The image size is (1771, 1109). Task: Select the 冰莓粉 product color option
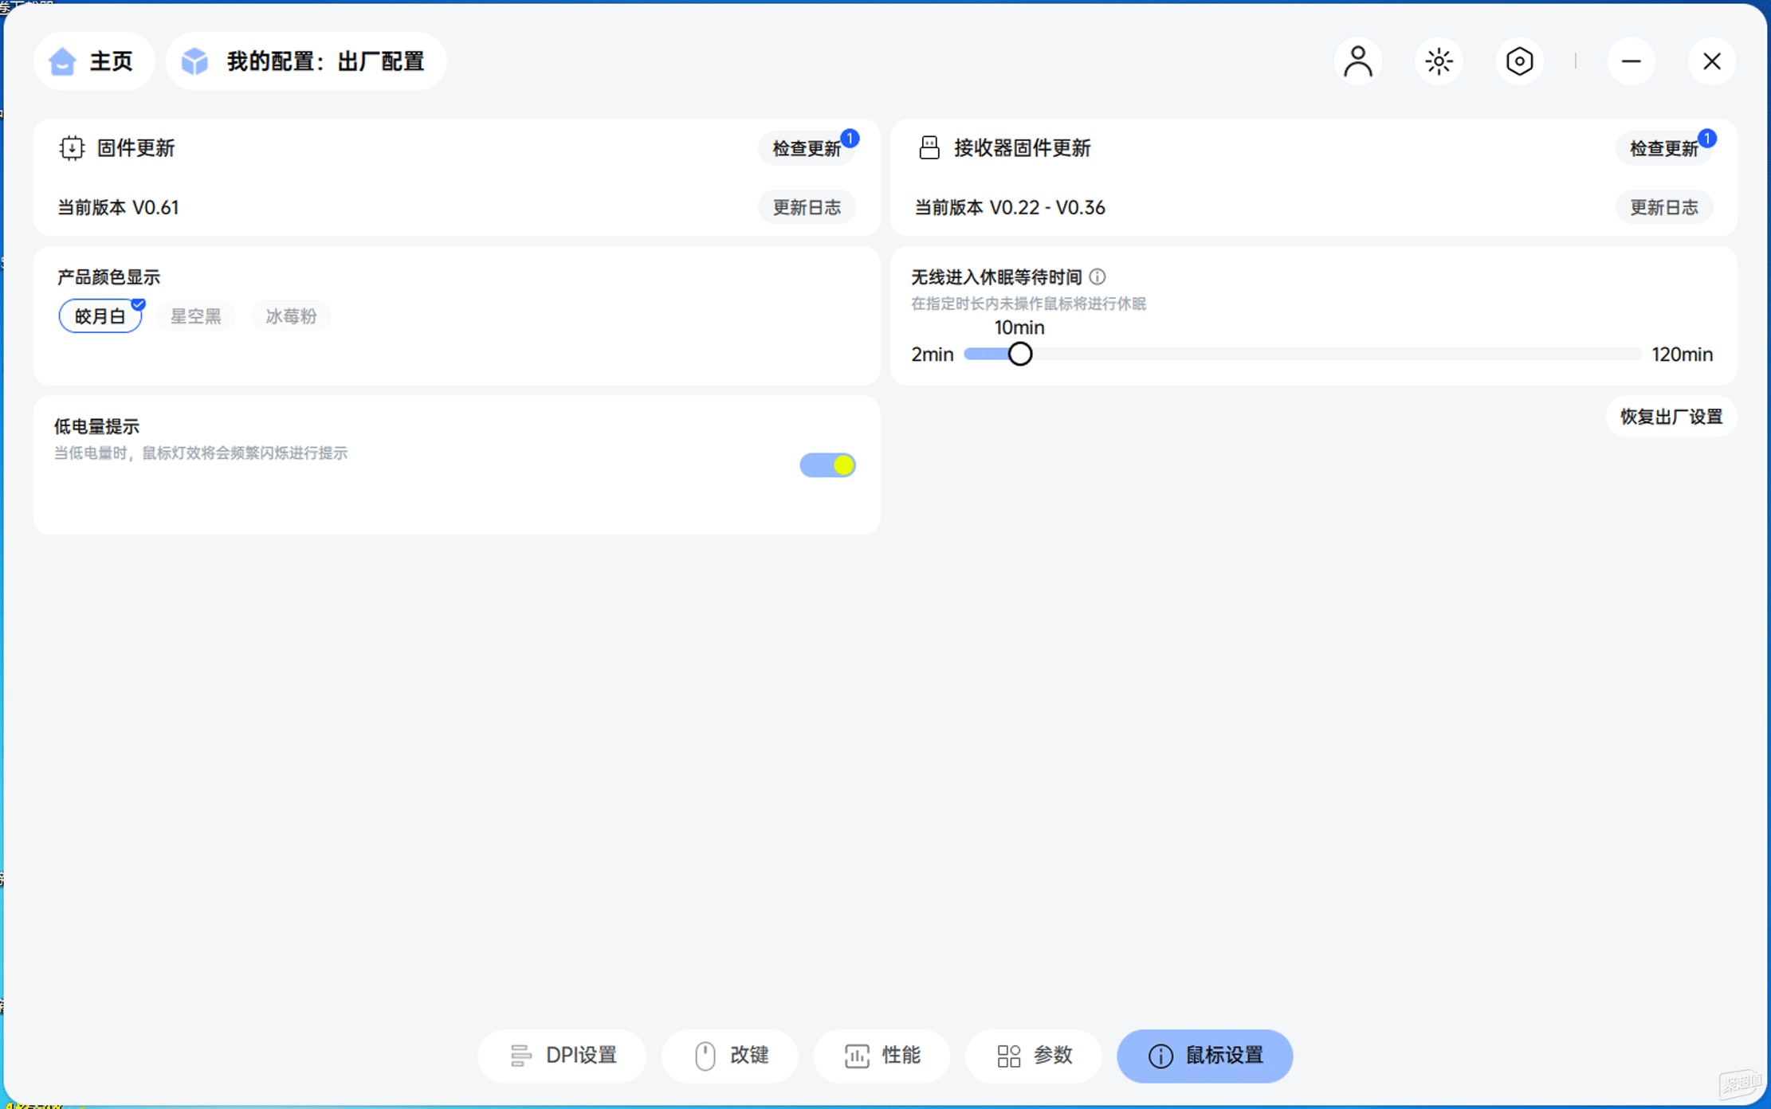(291, 316)
